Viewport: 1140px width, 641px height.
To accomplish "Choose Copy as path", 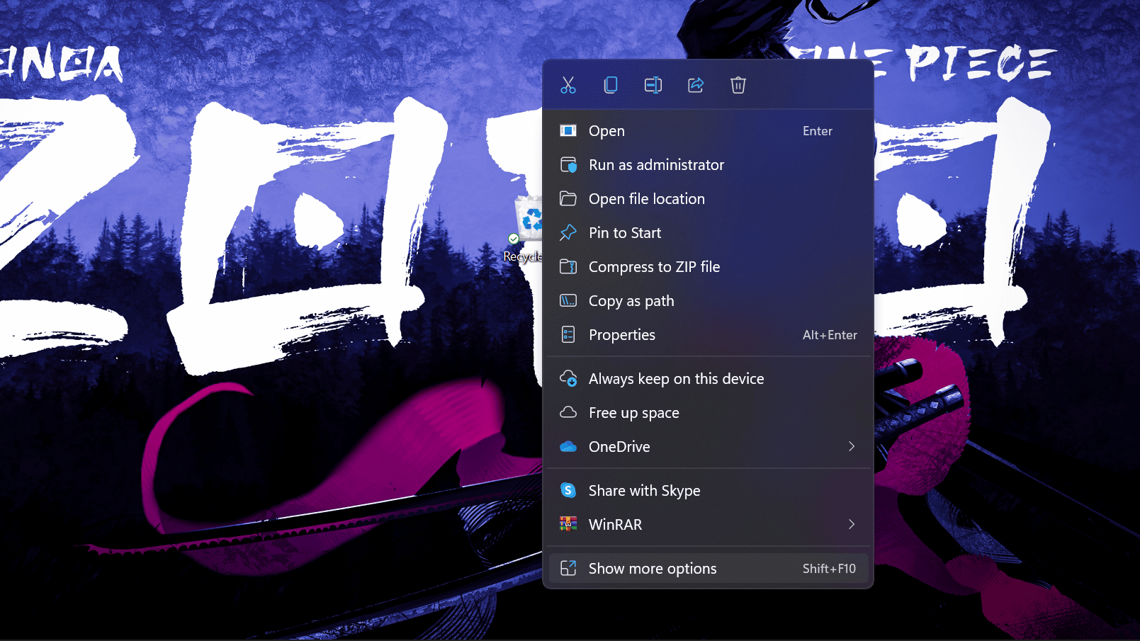I will (x=631, y=301).
